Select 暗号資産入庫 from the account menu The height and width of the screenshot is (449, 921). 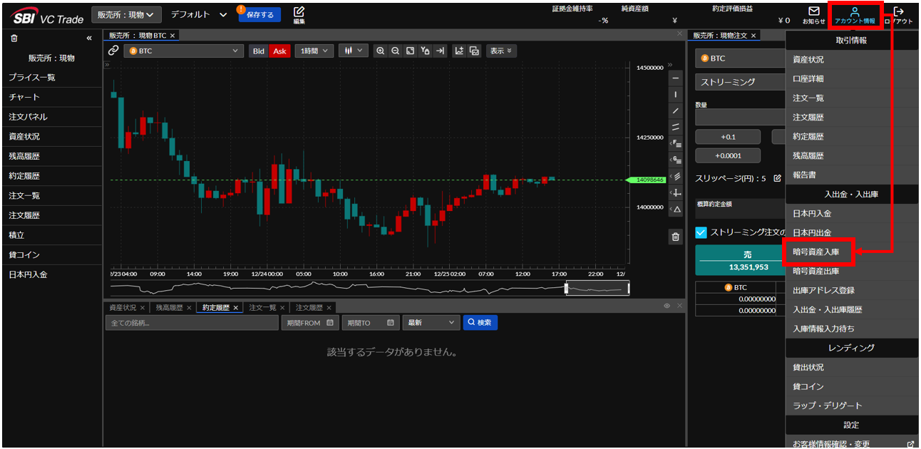tap(817, 252)
